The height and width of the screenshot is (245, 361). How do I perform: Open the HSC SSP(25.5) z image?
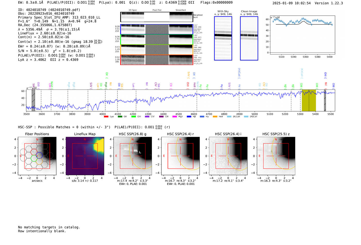coord(276,156)
